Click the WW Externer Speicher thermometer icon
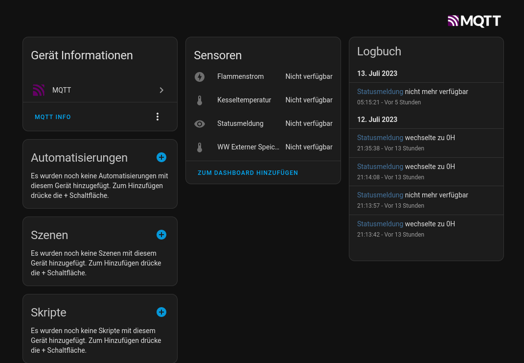 200,147
